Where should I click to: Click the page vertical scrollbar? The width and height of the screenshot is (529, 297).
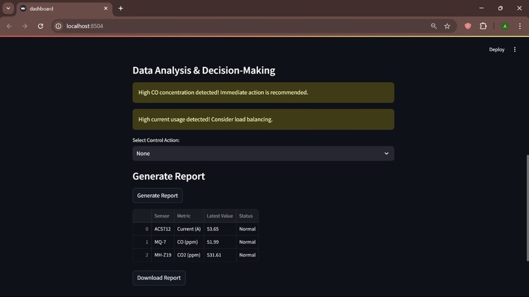coord(527,208)
